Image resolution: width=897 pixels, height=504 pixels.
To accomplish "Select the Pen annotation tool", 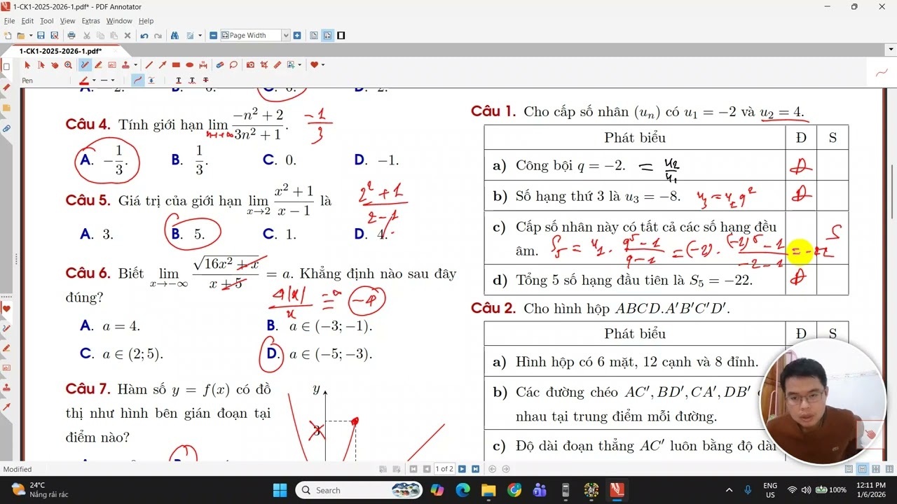I will [x=85, y=64].
